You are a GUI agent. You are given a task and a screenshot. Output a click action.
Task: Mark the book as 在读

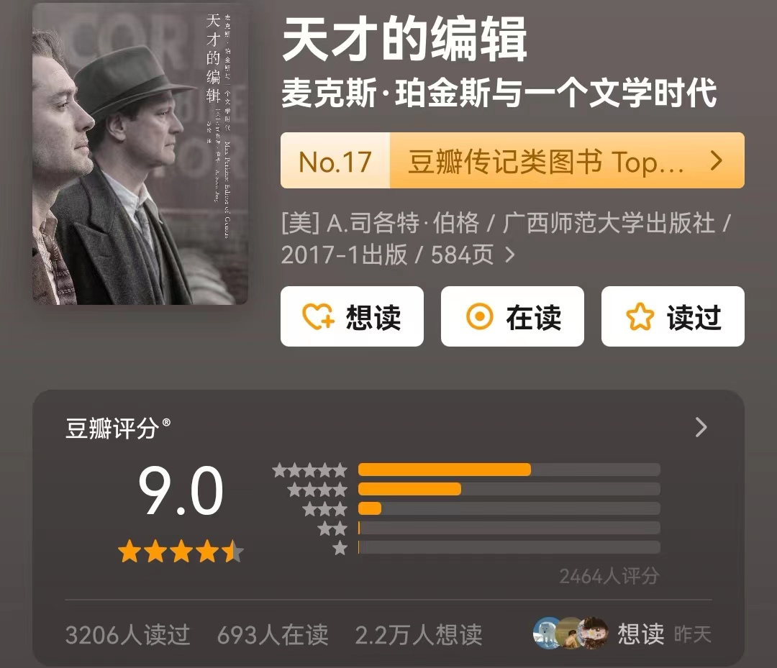click(512, 316)
